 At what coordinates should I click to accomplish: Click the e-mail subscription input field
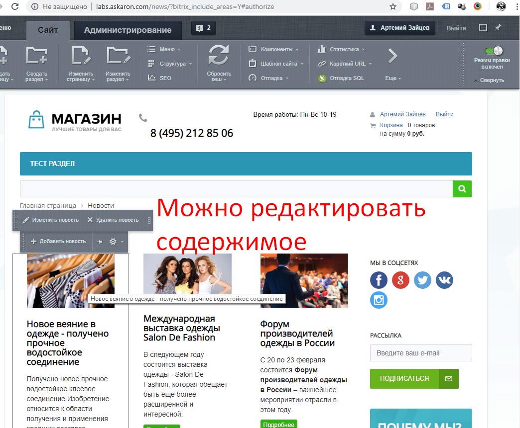point(420,353)
